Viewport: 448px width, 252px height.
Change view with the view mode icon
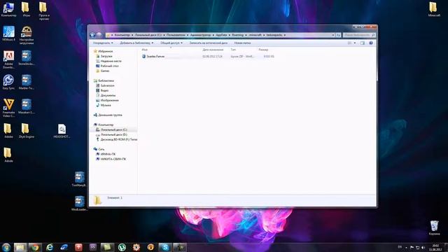pyautogui.click(x=349, y=43)
